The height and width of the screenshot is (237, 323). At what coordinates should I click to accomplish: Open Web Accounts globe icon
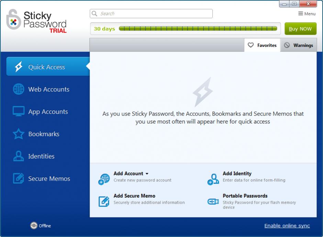tap(19, 89)
